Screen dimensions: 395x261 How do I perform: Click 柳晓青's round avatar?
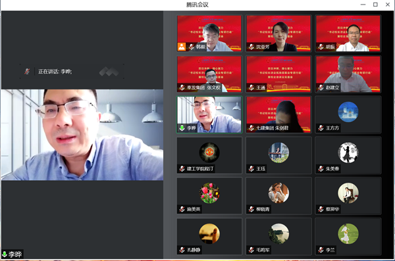(278, 193)
